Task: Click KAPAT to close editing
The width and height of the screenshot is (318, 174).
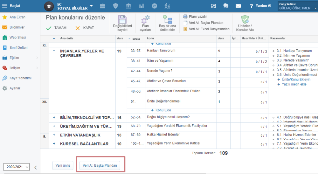Action: [x=85, y=28]
